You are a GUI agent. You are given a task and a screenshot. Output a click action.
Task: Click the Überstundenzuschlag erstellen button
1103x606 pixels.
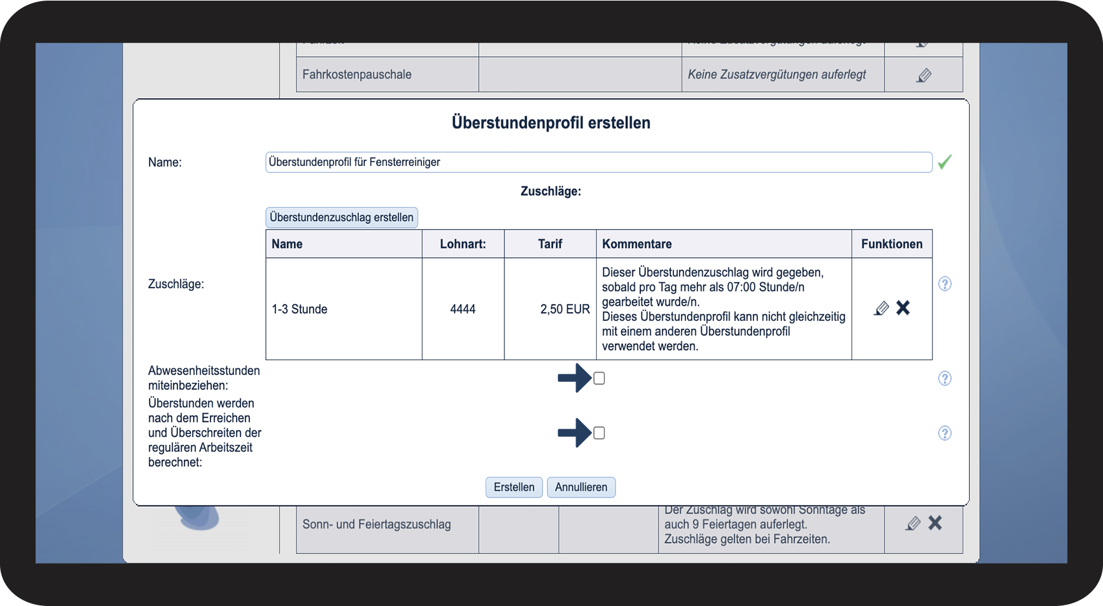point(341,217)
